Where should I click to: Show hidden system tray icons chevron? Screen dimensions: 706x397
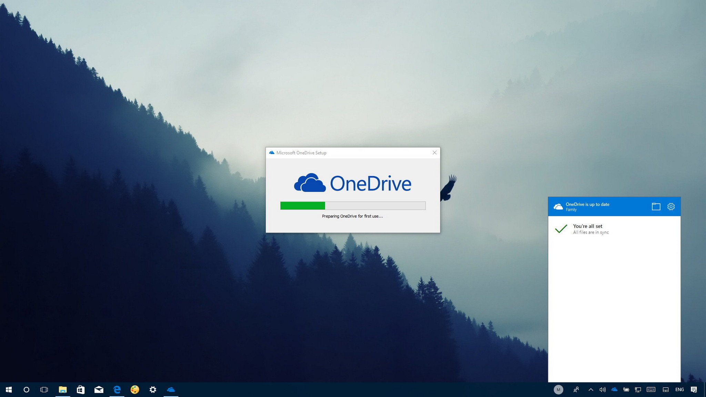click(x=591, y=389)
